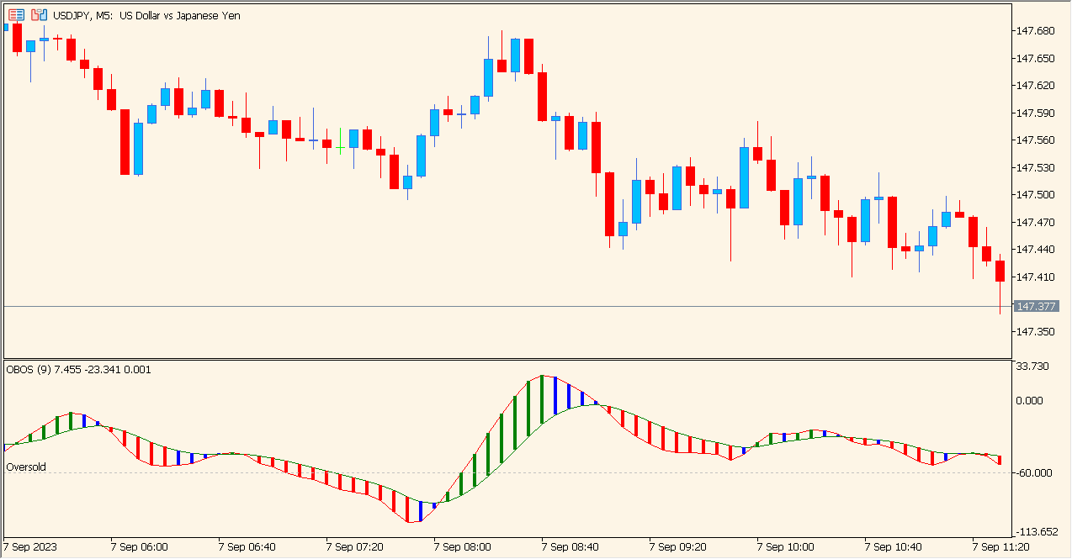Viewport: 1072px width, 559px height.
Task: Click the current price tag 147.377
Action: pos(1037,306)
